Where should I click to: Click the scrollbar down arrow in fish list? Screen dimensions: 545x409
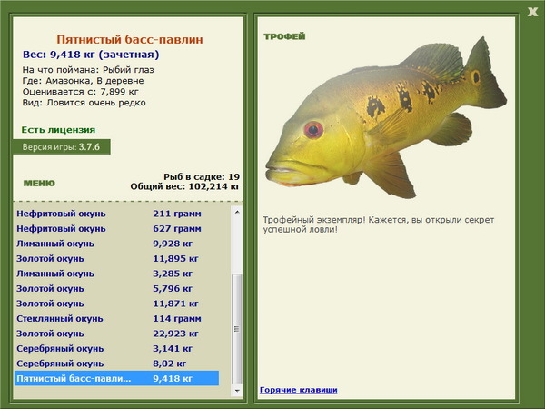coord(237,391)
